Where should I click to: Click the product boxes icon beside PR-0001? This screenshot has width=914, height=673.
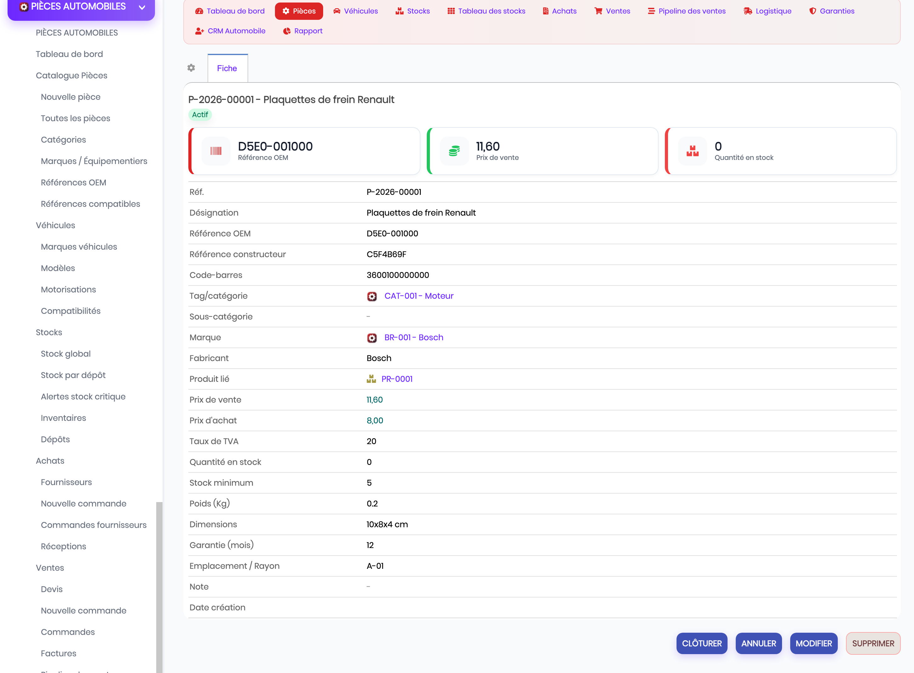pyautogui.click(x=371, y=379)
